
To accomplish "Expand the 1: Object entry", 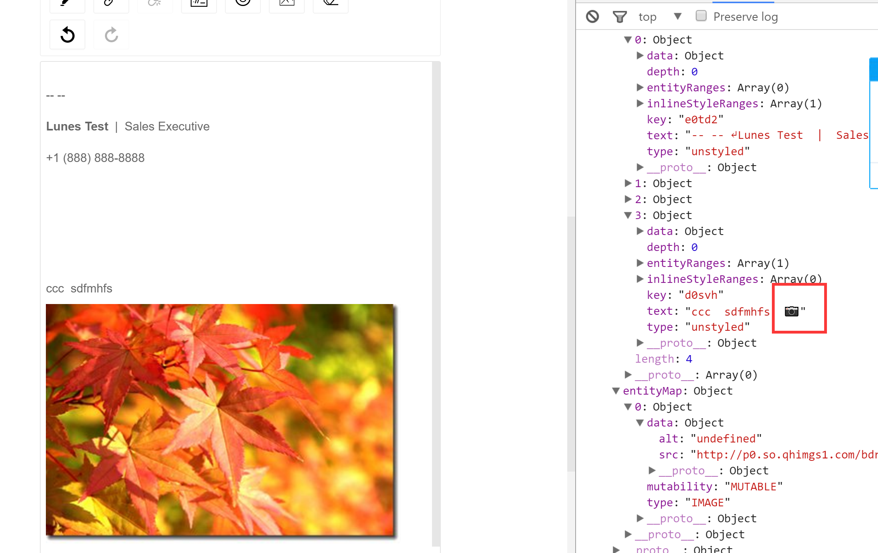I will coord(628,183).
